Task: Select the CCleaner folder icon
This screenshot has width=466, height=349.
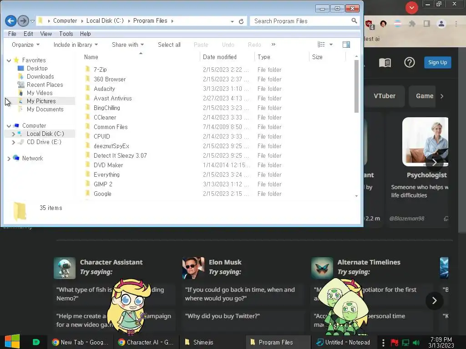Action: (87, 117)
